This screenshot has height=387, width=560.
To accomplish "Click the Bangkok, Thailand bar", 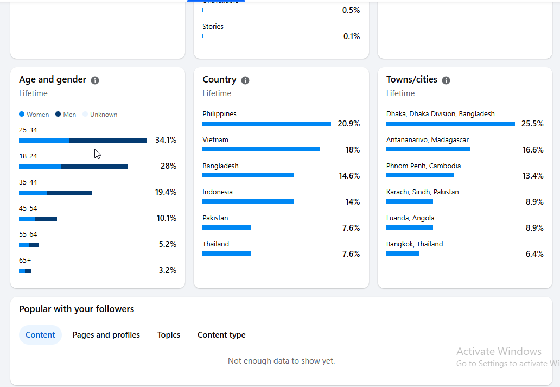I will point(403,253).
